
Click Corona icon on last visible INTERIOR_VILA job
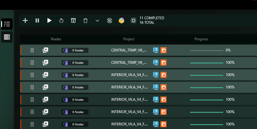pyautogui.click(x=164, y=124)
